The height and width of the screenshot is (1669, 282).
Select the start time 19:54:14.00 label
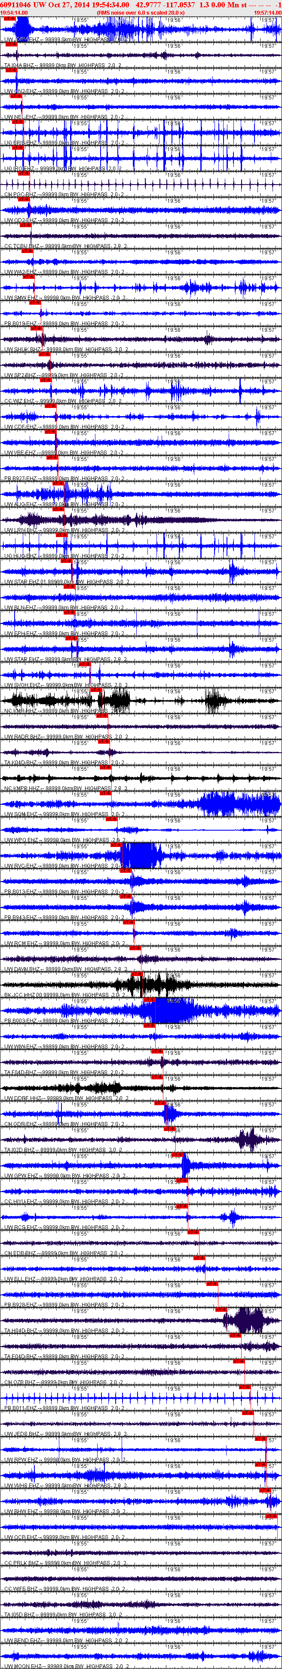(14, 12)
